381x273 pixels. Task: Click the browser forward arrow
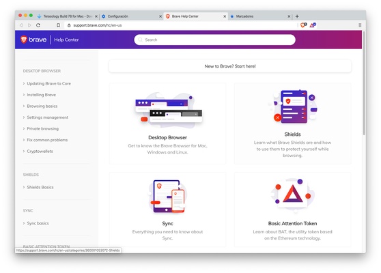(x=29, y=25)
